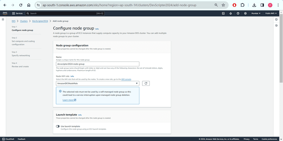Viewport: 283px width, 141px height.
Task: Click CloudShell in the footer bar
Action: [9, 139]
